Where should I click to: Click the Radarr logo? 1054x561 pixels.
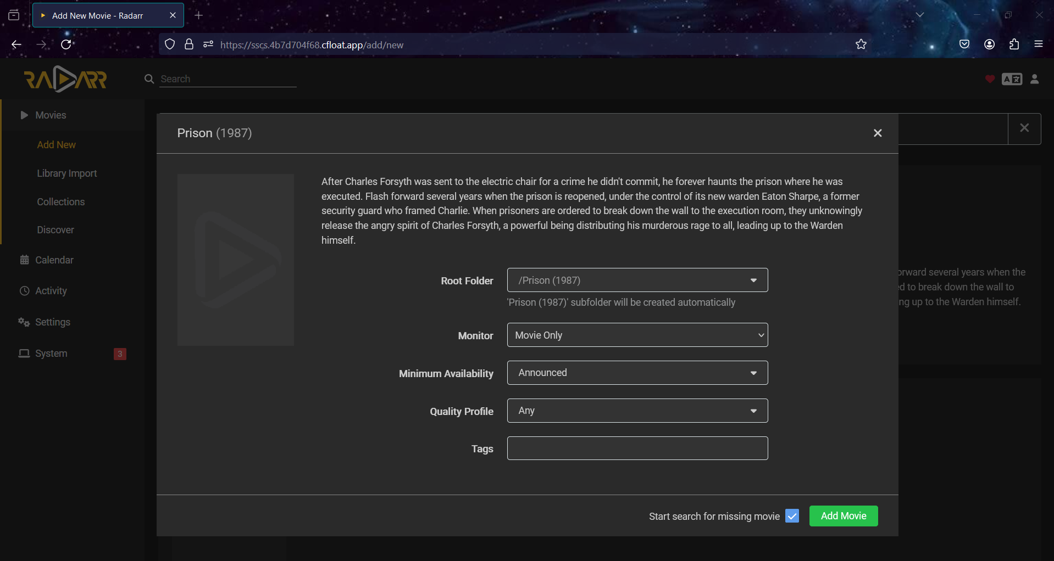click(x=65, y=79)
